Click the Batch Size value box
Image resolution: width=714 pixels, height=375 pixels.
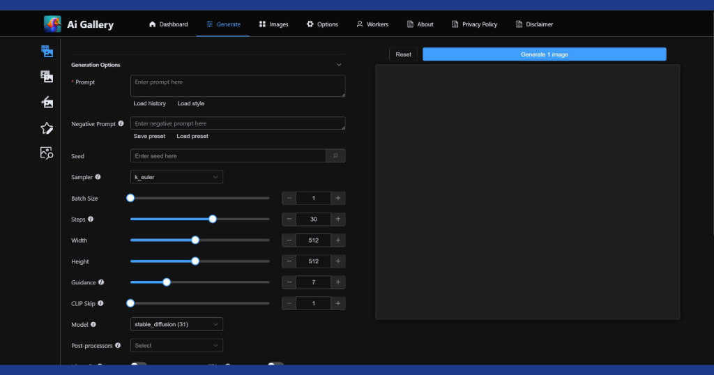click(313, 198)
